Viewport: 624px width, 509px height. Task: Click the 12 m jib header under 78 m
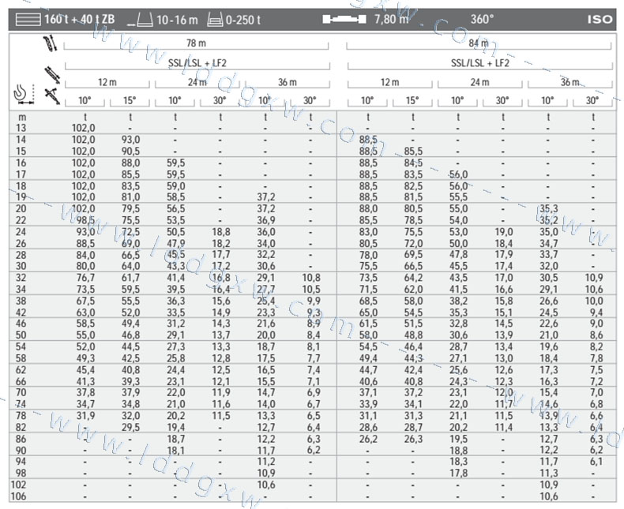pos(107,82)
